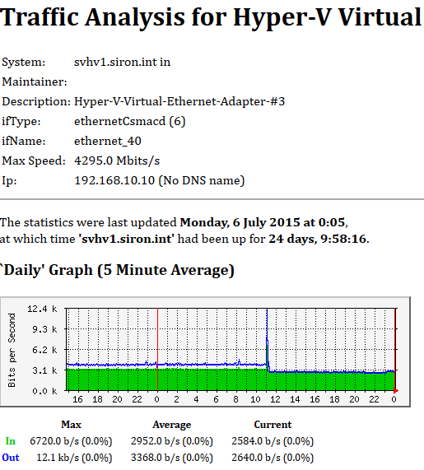424x470 pixels.
Task: Click the Daily Graph section heading
Action: (117, 270)
